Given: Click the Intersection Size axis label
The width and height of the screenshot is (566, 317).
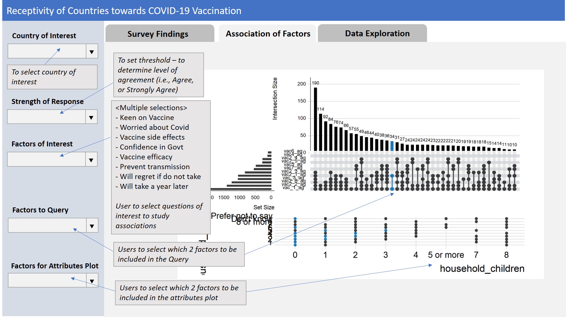Looking at the screenshot, I should pos(276,98).
